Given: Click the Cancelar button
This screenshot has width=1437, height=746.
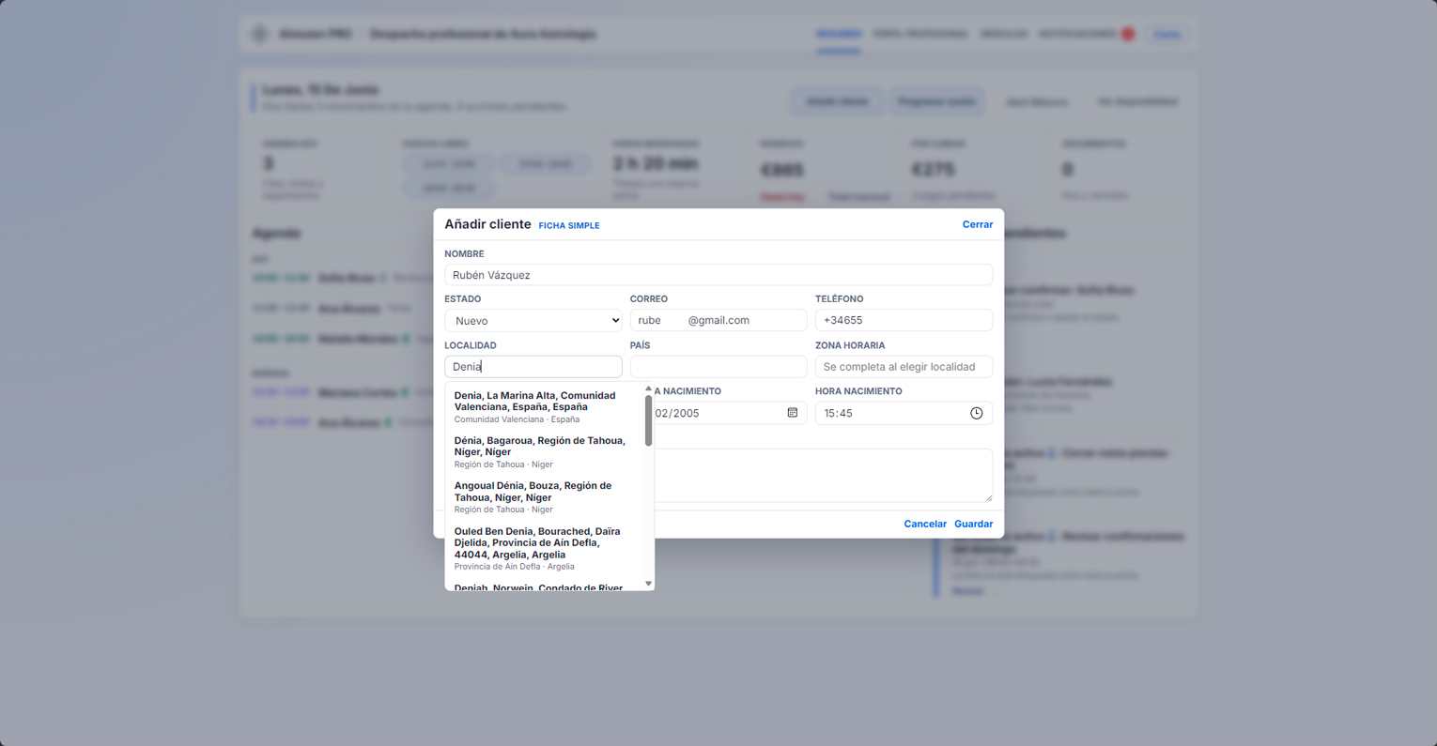Looking at the screenshot, I should click(x=925, y=524).
